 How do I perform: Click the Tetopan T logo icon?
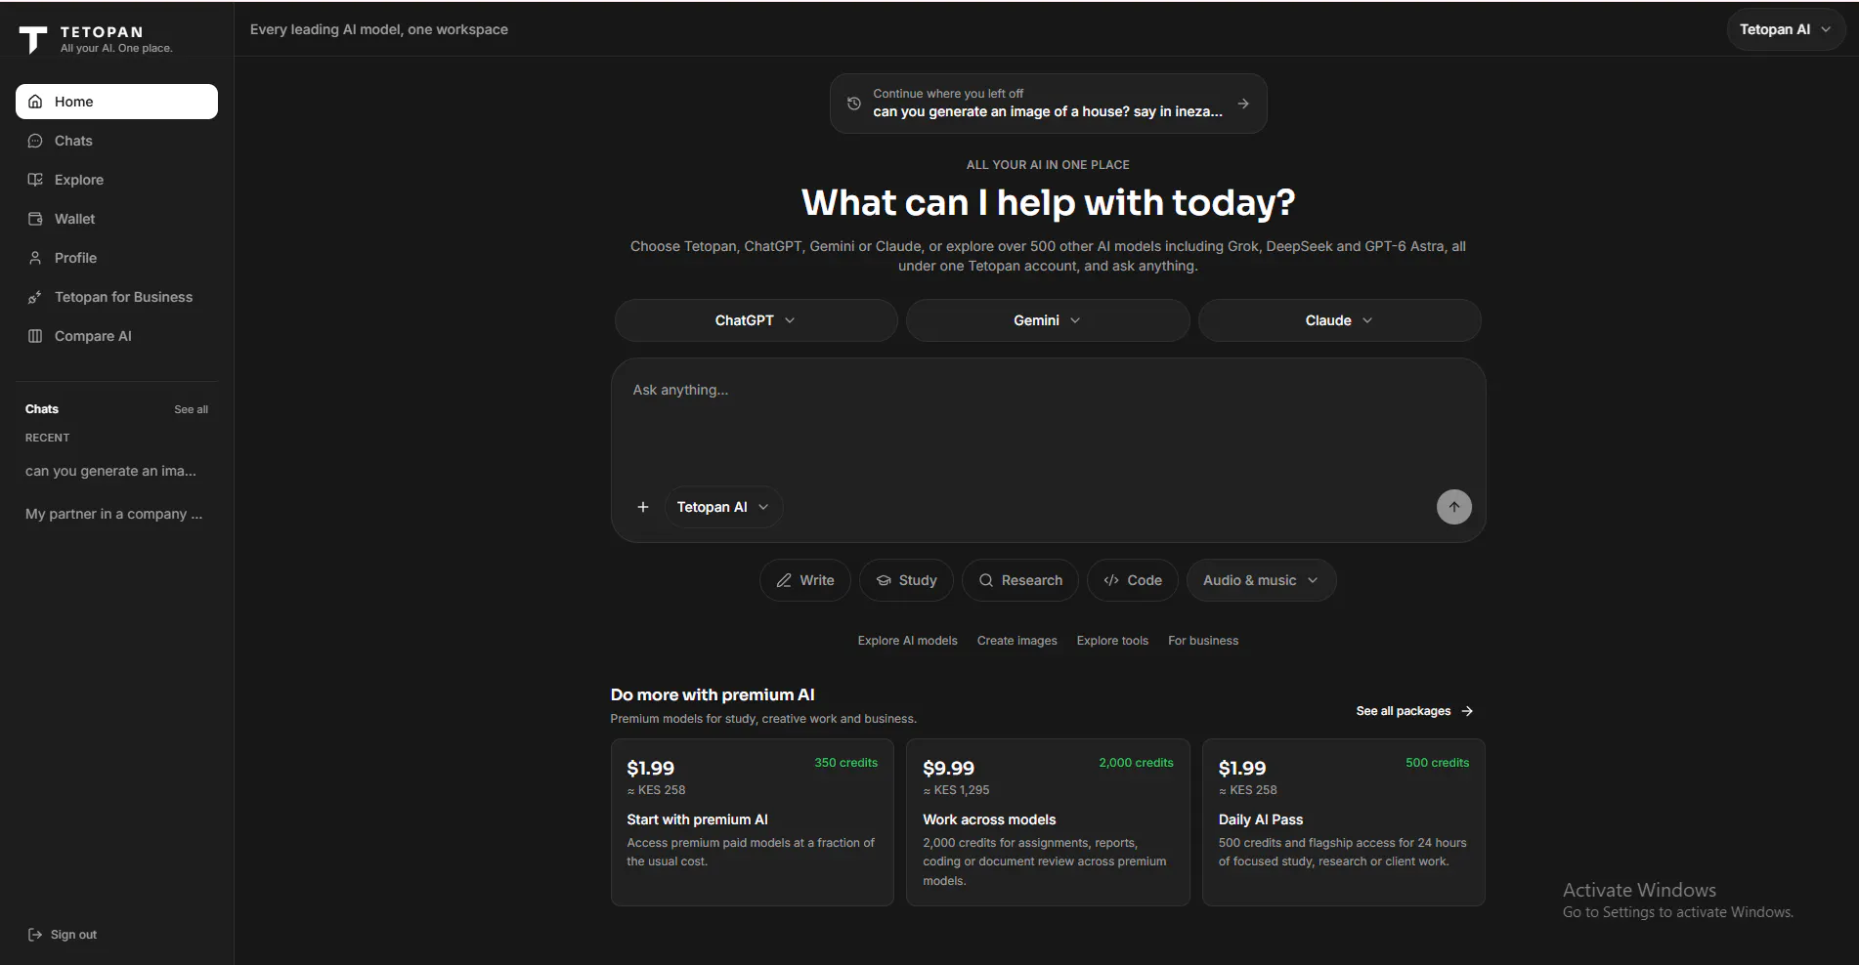pos(33,39)
